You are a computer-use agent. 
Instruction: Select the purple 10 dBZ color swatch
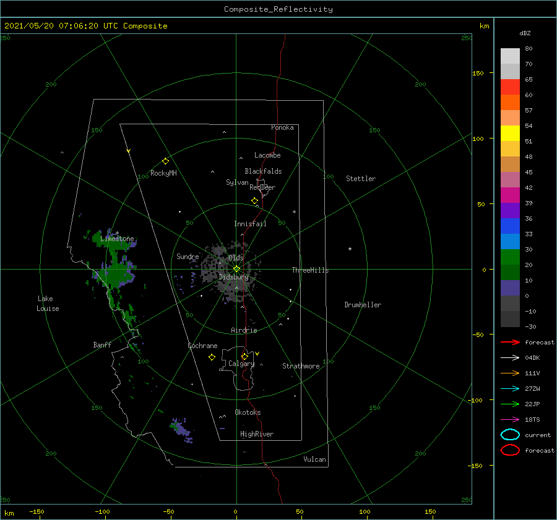pyautogui.click(x=510, y=288)
